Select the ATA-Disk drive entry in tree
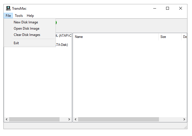The height and width of the screenshot is (136, 192). click(x=62, y=45)
